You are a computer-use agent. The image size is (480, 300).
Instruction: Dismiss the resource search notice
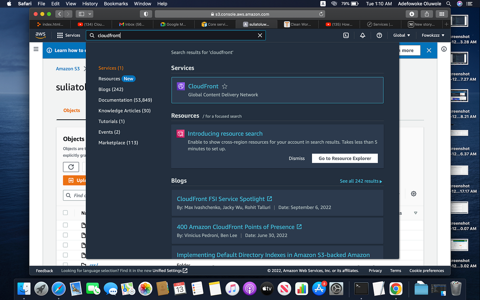tap(297, 158)
